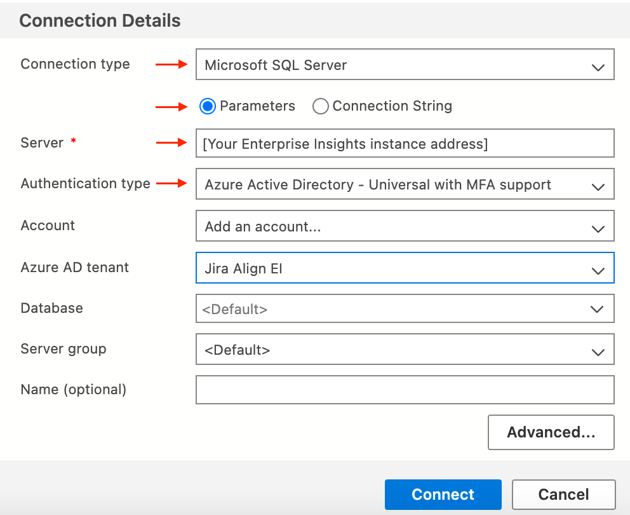Image resolution: width=630 pixels, height=515 pixels.
Task: Open the Advanced... settings button
Action: click(551, 432)
